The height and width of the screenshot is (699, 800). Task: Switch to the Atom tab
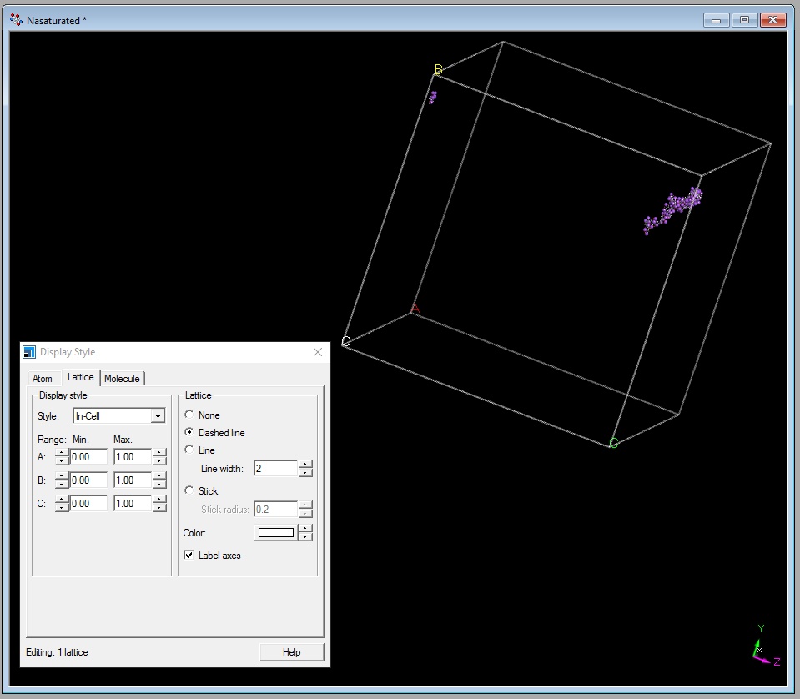coord(43,379)
